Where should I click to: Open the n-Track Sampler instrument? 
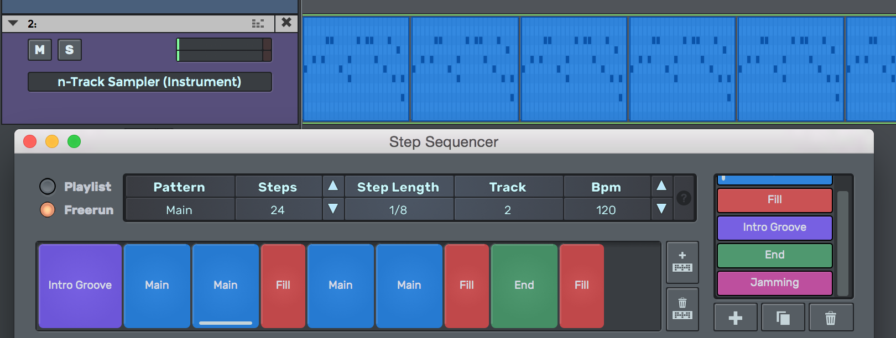(150, 82)
